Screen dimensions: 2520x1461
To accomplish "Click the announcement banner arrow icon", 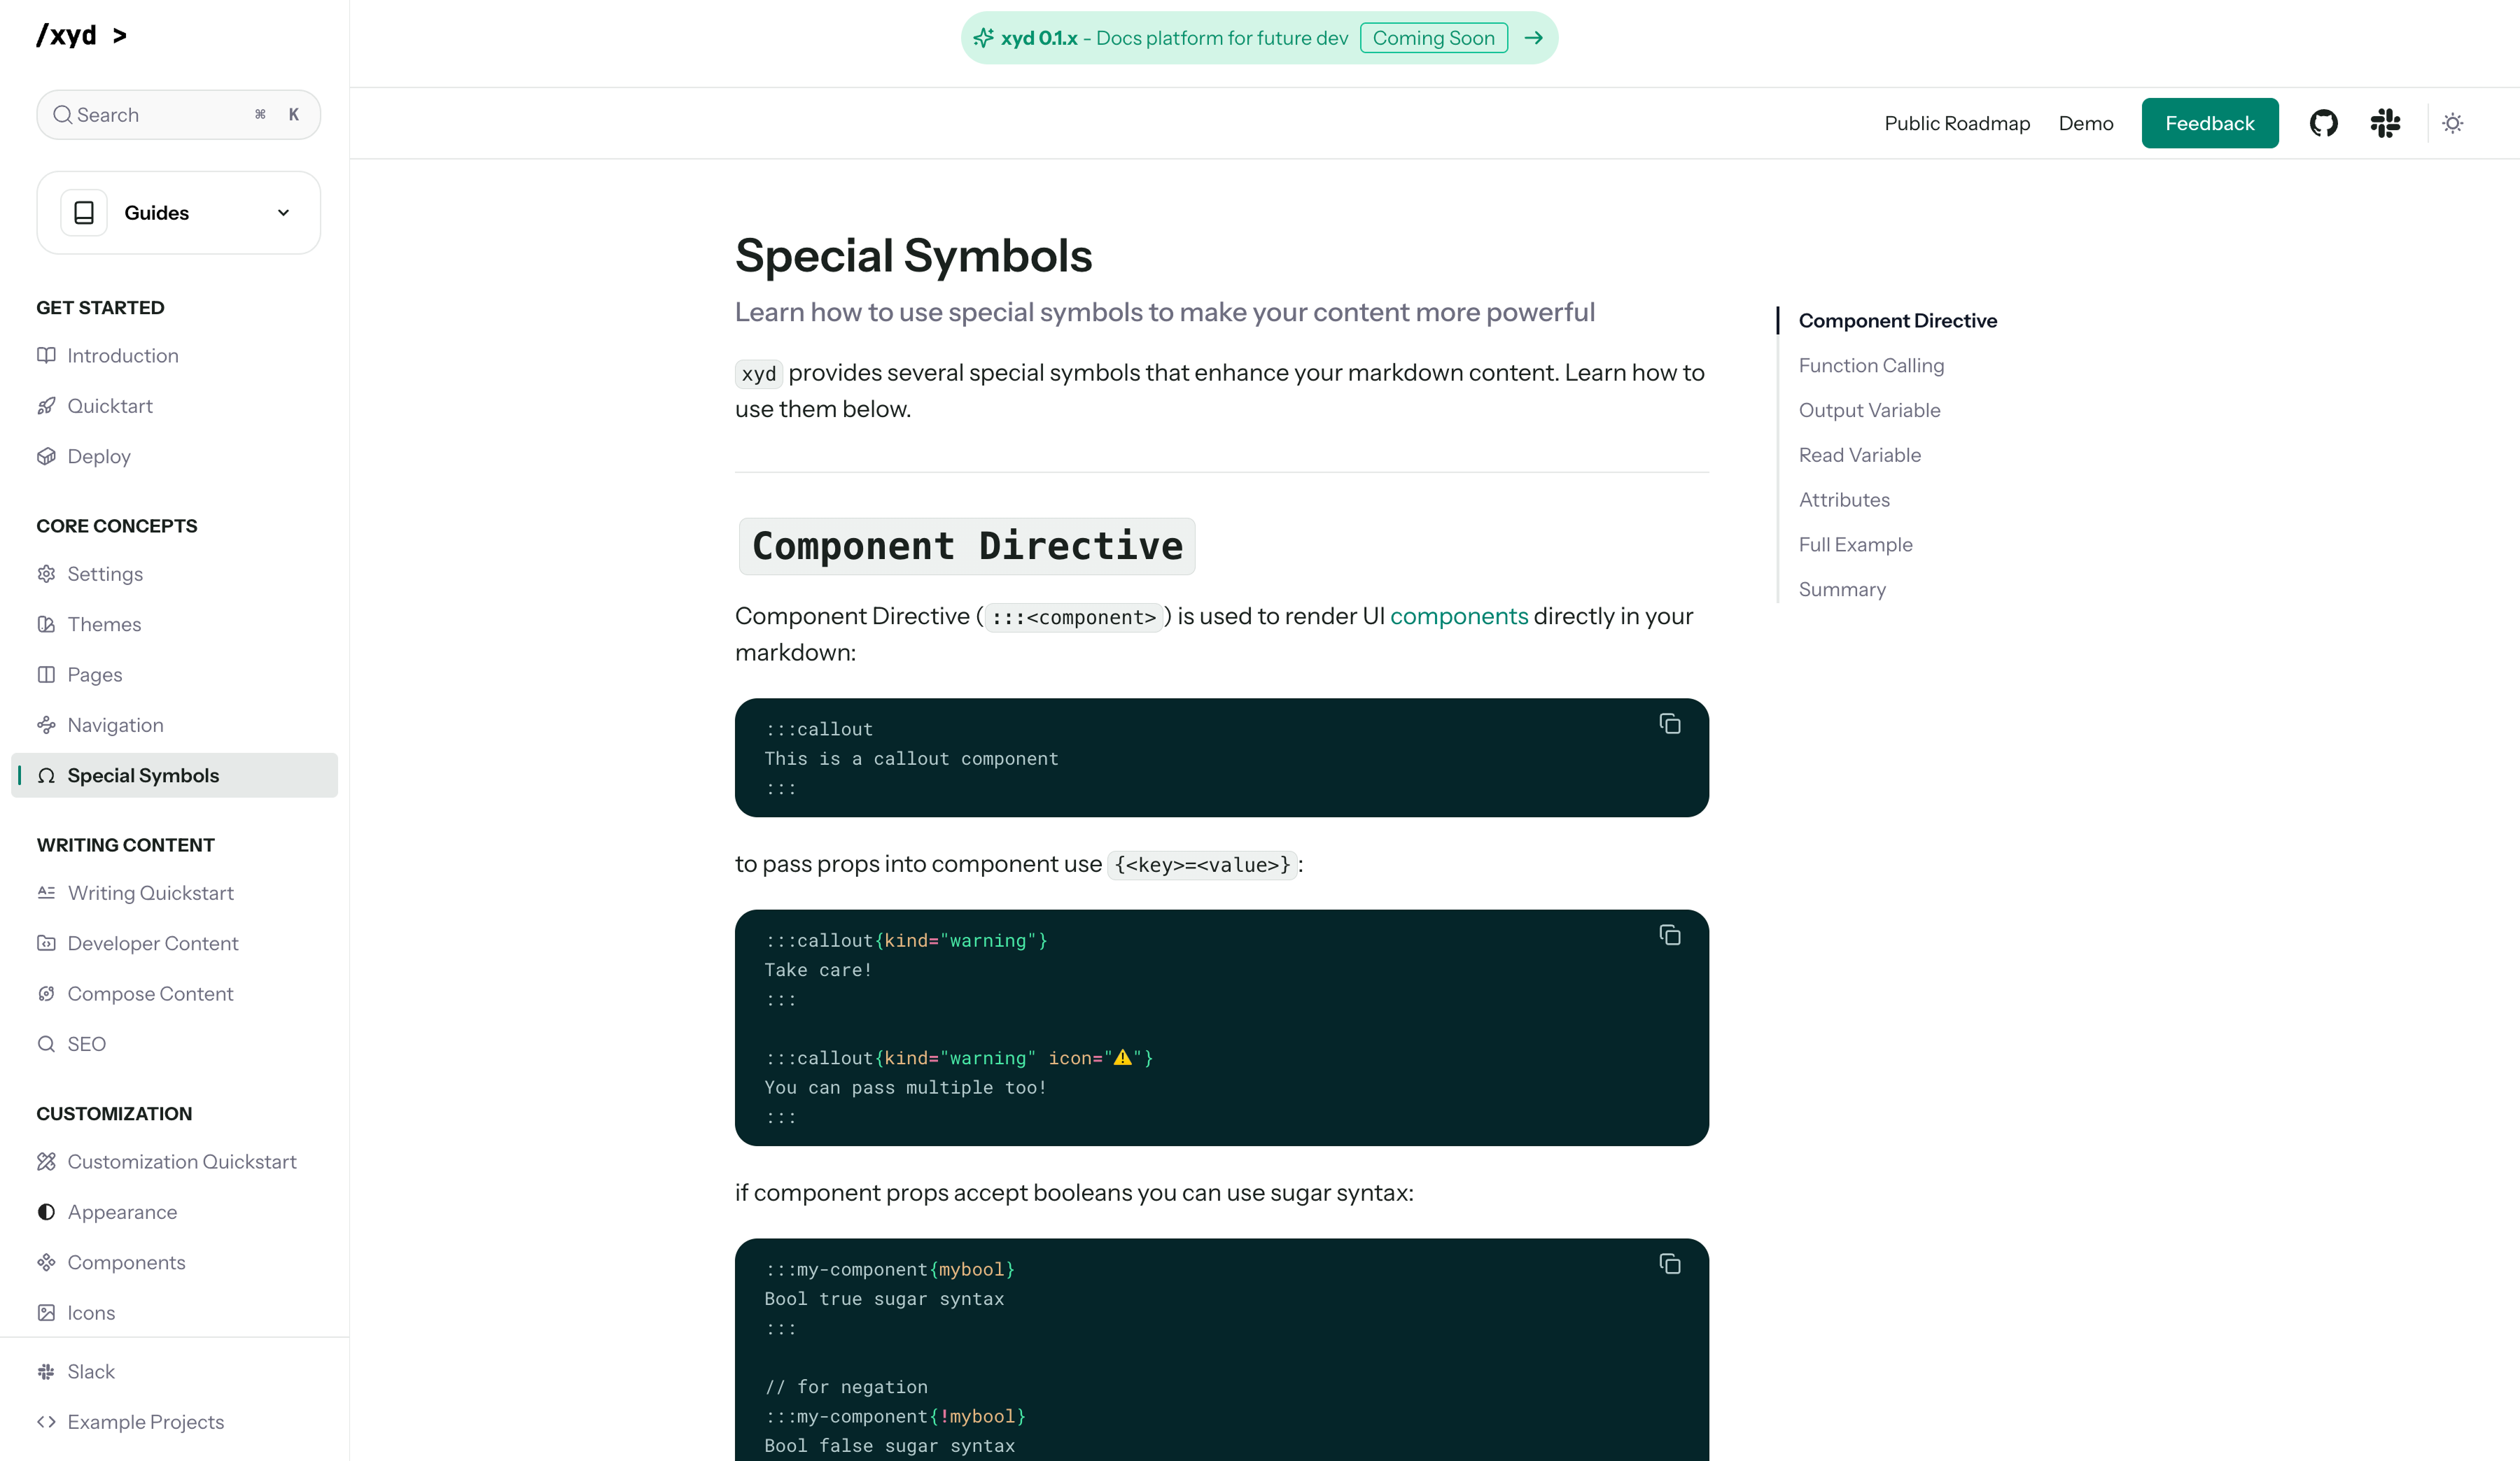I will point(1533,38).
